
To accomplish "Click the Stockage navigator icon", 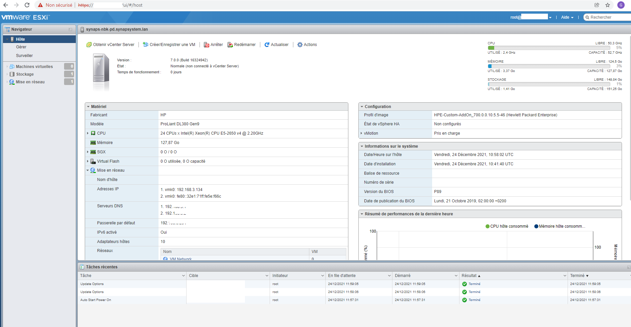I will tap(12, 74).
